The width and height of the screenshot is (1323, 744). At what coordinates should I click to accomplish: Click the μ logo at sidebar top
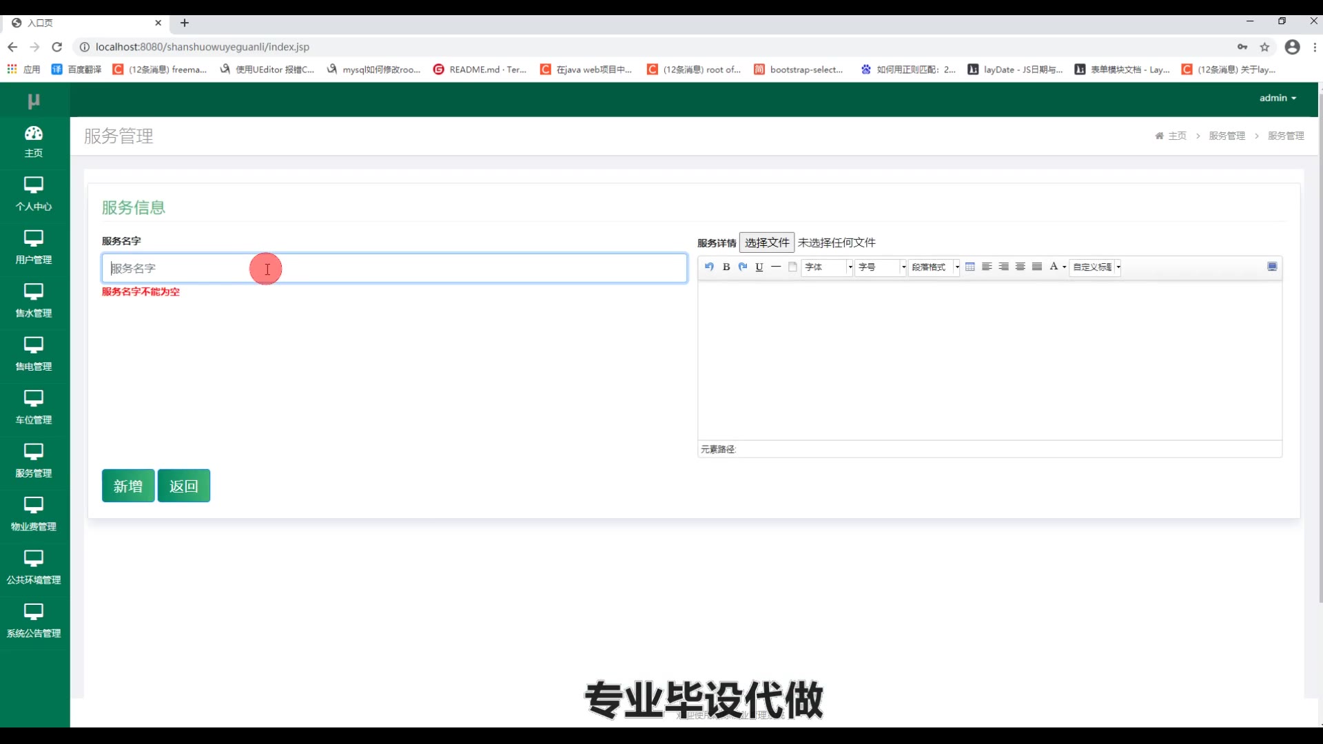point(34,101)
